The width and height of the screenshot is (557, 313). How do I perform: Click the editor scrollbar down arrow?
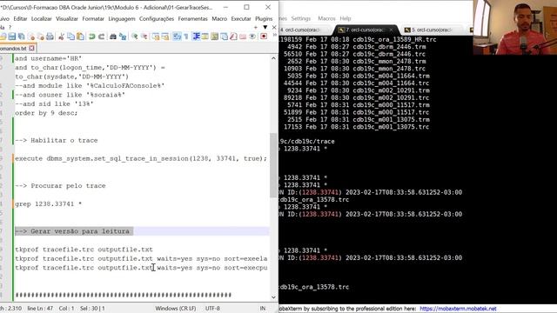click(x=273, y=297)
